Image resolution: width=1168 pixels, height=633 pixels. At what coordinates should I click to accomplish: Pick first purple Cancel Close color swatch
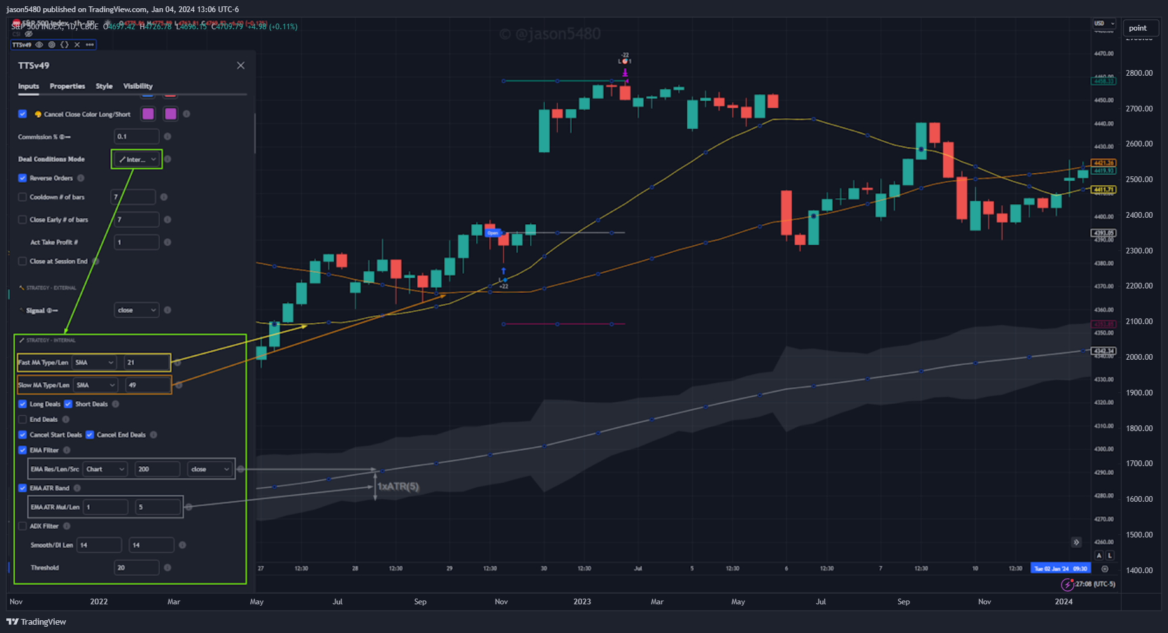tap(148, 114)
